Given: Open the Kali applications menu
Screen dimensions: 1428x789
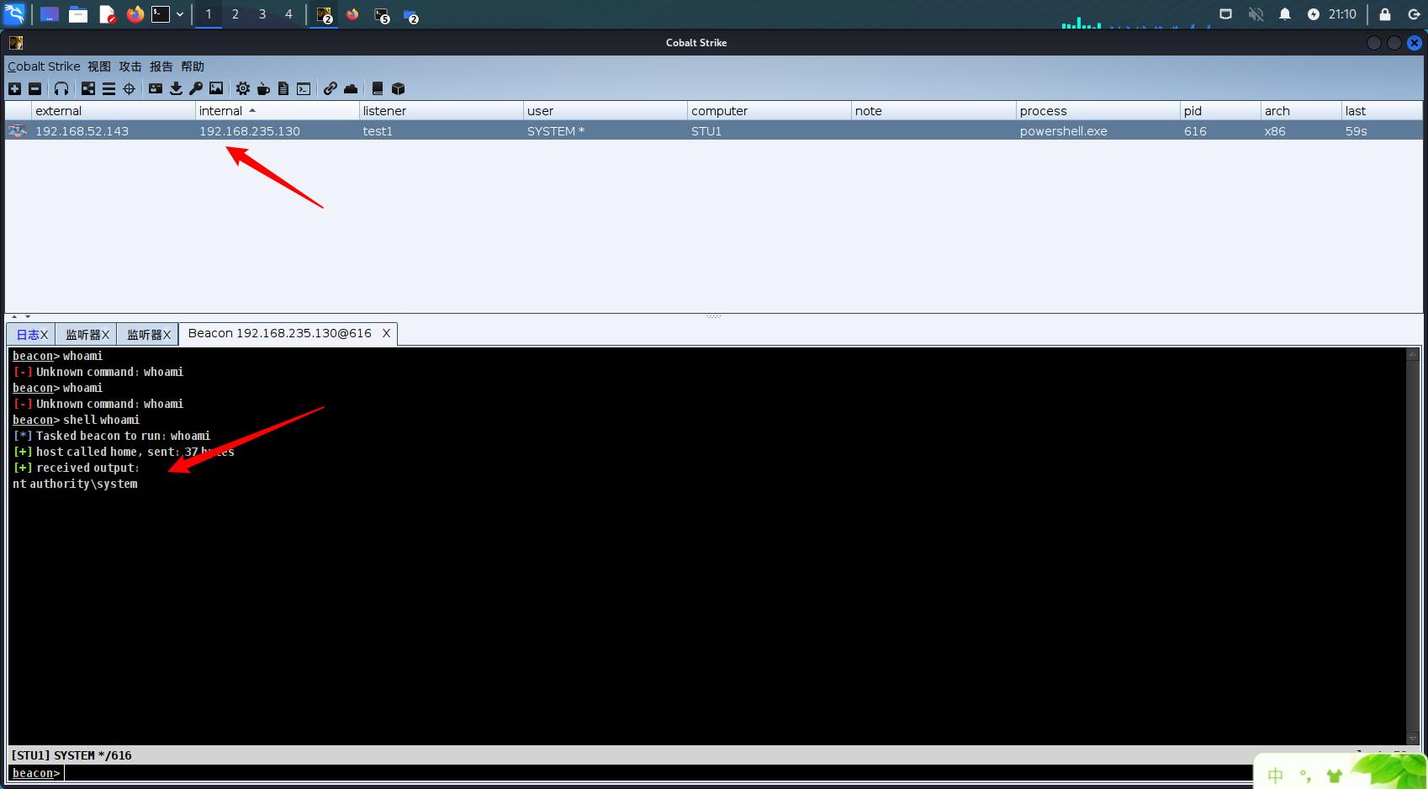Looking at the screenshot, I should (14, 14).
